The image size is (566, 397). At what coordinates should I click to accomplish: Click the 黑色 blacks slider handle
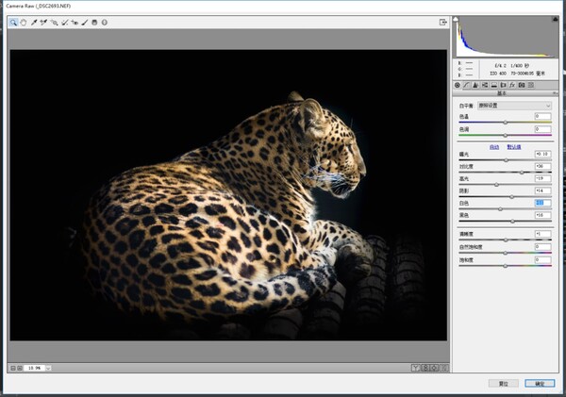(512, 222)
